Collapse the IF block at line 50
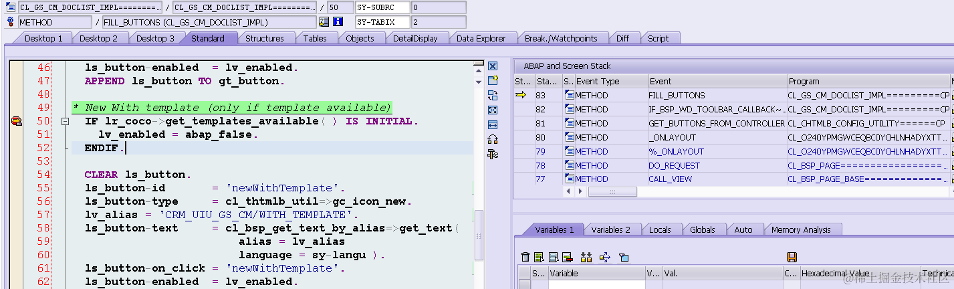This screenshot has width=954, height=289. click(x=65, y=122)
